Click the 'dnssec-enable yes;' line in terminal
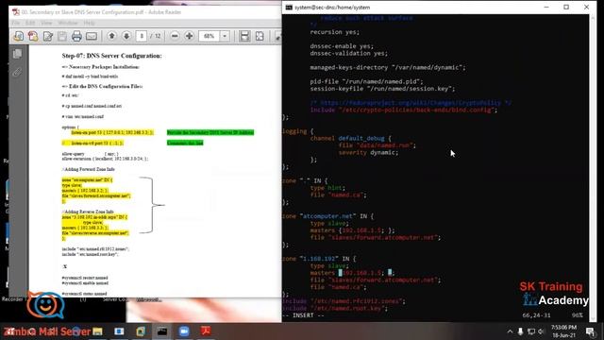The width and height of the screenshot is (604, 340). tap(342, 46)
